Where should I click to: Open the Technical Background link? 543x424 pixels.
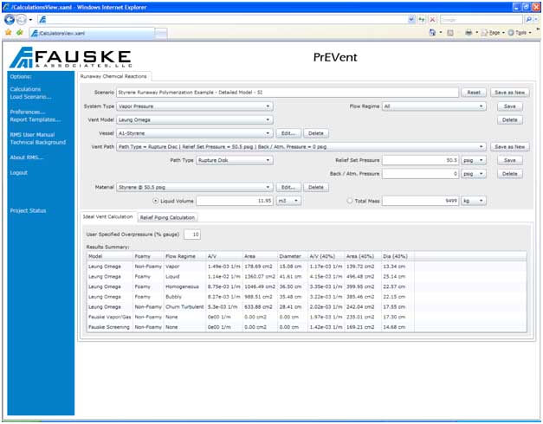tap(38, 142)
